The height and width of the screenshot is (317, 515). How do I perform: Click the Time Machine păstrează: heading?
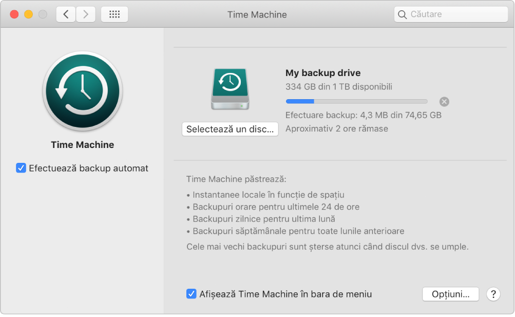[x=236, y=179]
